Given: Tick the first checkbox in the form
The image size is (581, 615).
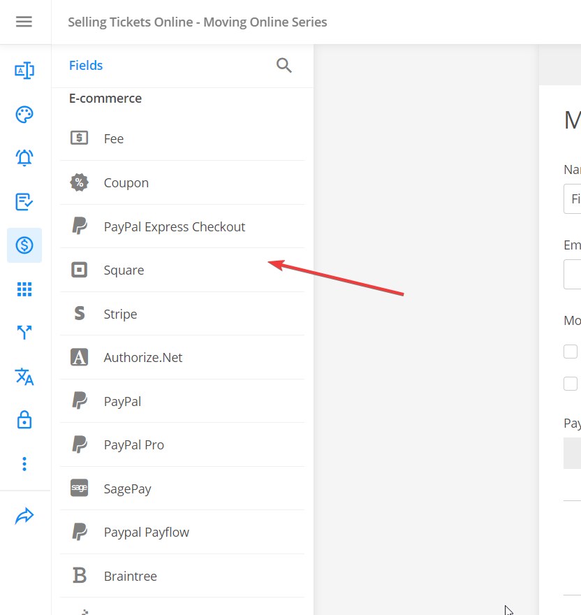Looking at the screenshot, I should (571, 352).
